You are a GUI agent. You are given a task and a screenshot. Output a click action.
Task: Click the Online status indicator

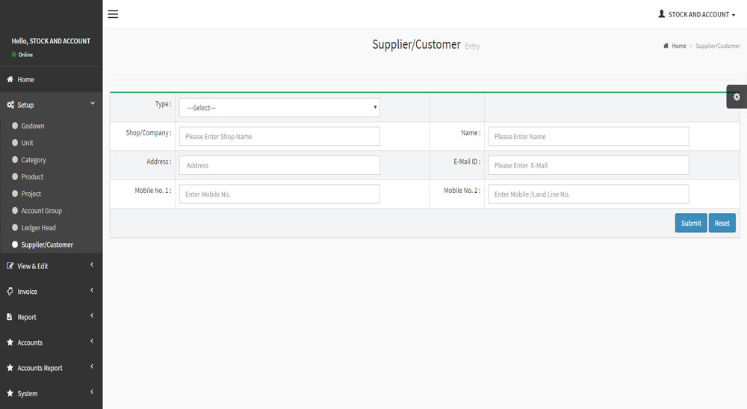coord(22,55)
